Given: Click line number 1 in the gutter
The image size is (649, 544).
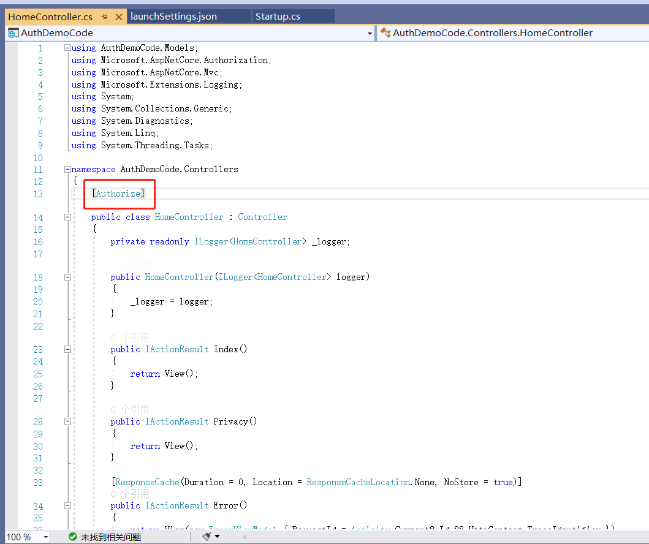Looking at the screenshot, I should 40,48.
